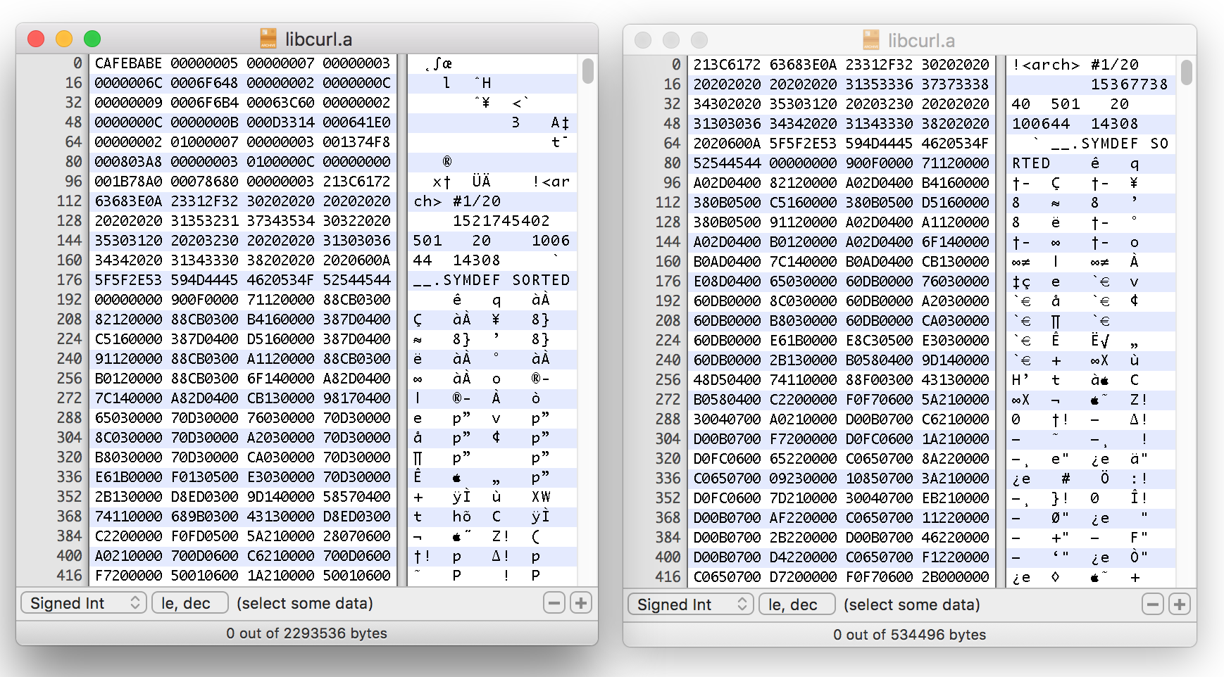Select hex value 5F5F2E53 in right window row 64

803,144
